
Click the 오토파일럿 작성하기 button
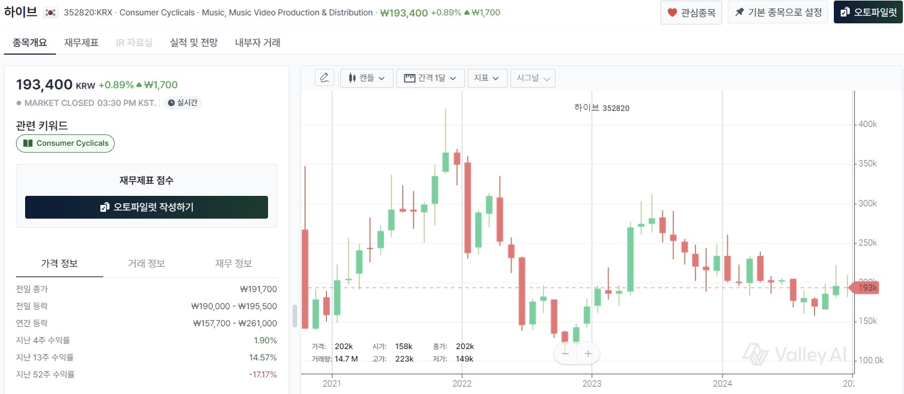(147, 207)
